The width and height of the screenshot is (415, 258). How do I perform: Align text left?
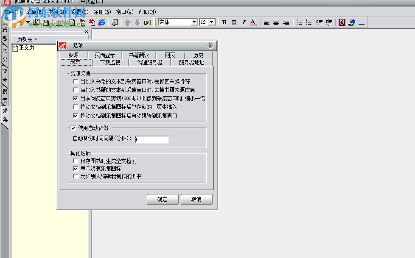pos(266,22)
